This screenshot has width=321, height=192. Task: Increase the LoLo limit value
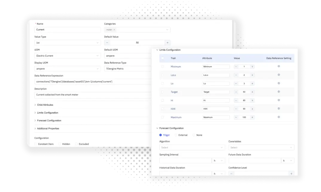(x=252, y=75)
